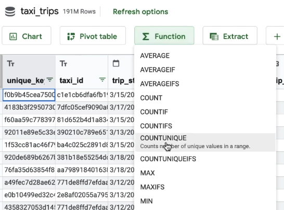This screenshot has width=284, height=210.
Task: Select AVERAGEIF from function list
Action: (205, 70)
